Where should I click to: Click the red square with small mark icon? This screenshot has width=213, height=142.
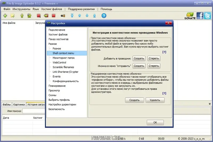39,16
